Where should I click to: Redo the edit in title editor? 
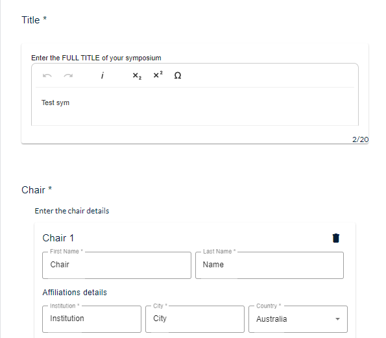68,75
